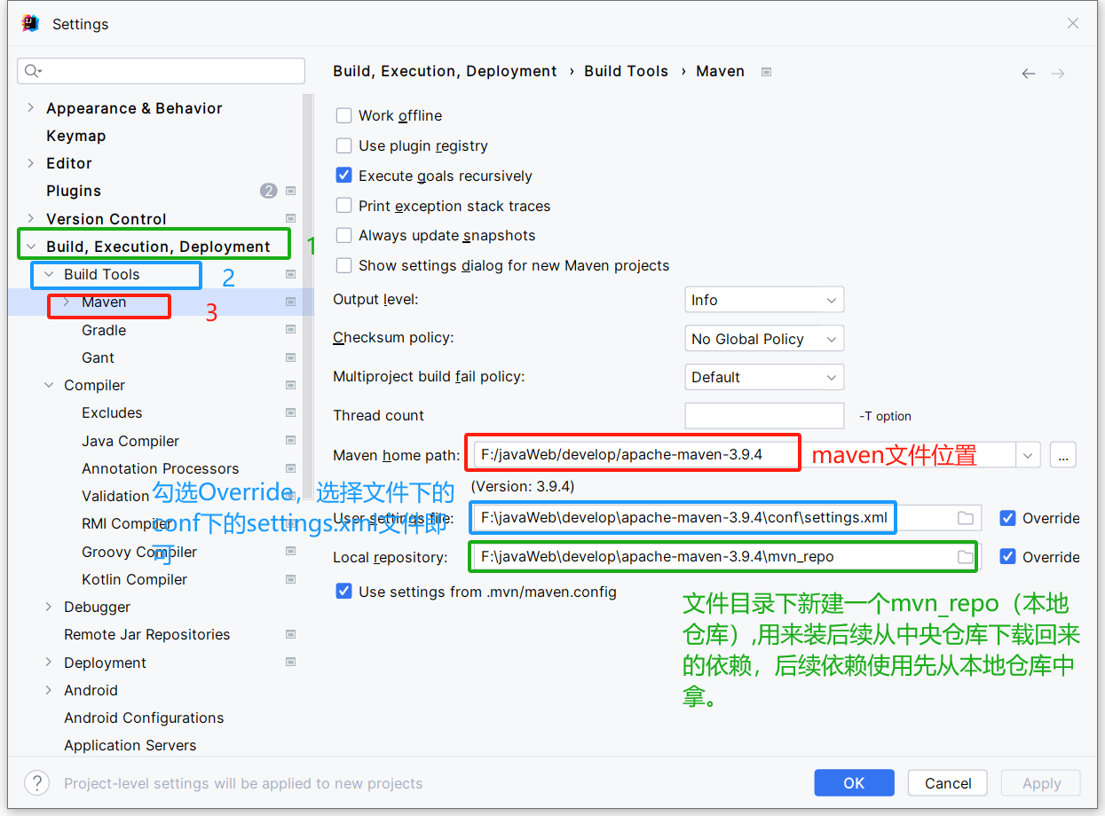Click the project icon beside Deployment row
This screenshot has width=1105, height=816.
pyautogui.click(x=290, y=663)
